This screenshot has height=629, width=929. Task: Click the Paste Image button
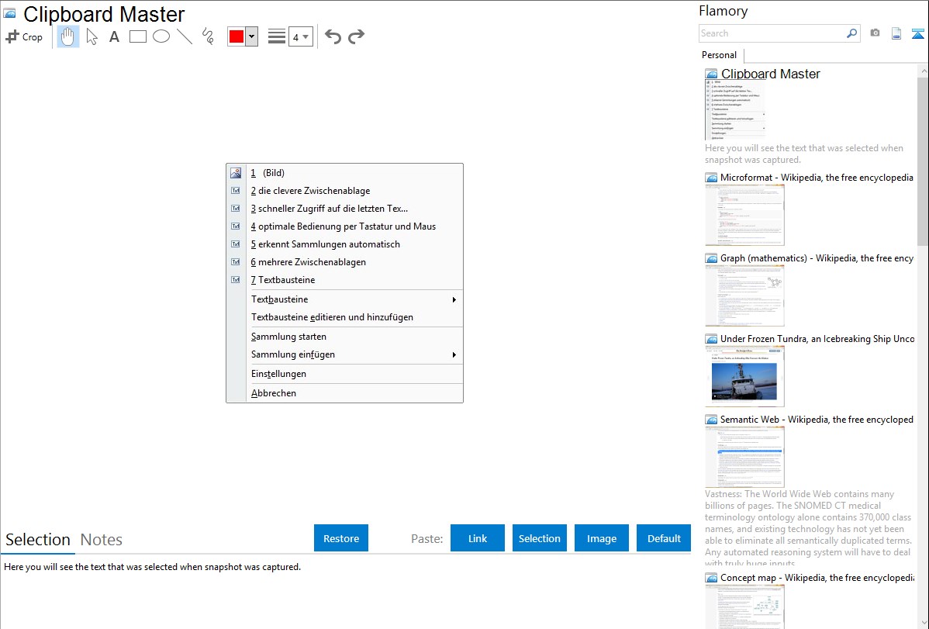pyautogui.click(x=601, y=538)
